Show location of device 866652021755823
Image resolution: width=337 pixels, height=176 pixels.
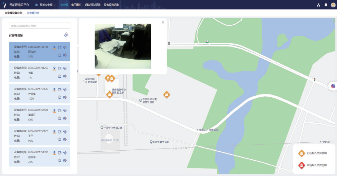tap(54, 132)
